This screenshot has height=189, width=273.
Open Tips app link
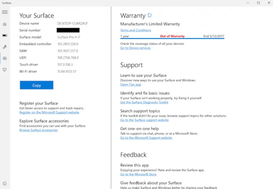tap(131, 84)
